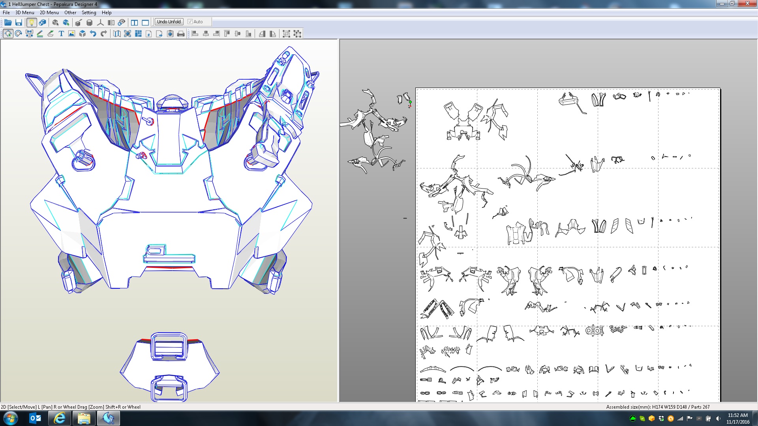
Task: Select the edge color pencil tool
Action: pos(40,34)
